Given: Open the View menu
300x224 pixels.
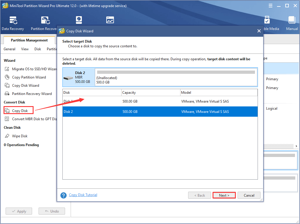Looking at the screenshot, I should pyautogui.click(x=25, y=49).
